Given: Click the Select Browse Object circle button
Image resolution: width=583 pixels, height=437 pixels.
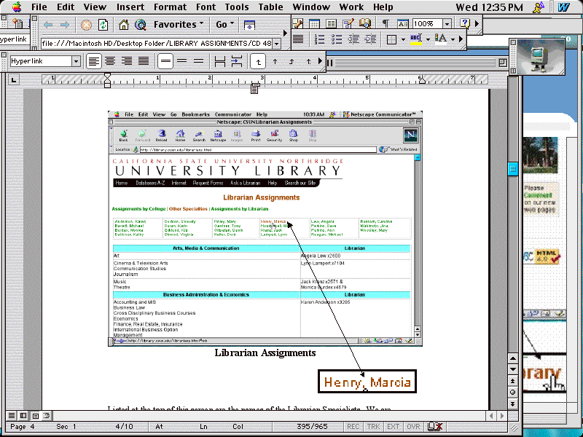Looking at the screenshot, I should (513, 393).
